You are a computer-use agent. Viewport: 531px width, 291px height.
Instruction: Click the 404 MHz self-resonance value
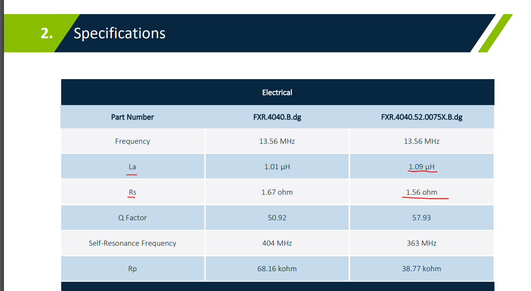coord(277,243)
